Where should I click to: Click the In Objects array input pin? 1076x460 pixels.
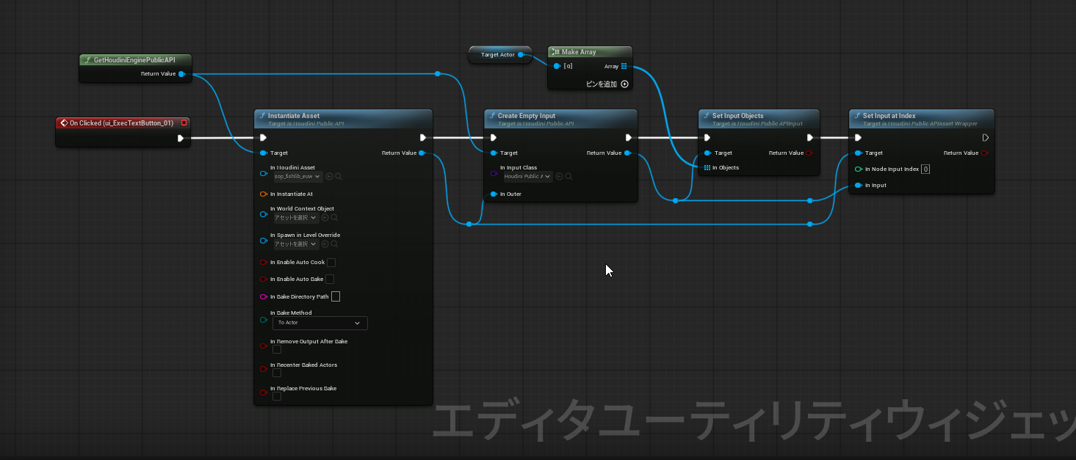(x=707, y=168)
